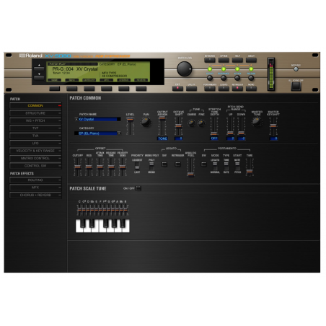Toggle the Mono/Poly switch

(151, 166)
